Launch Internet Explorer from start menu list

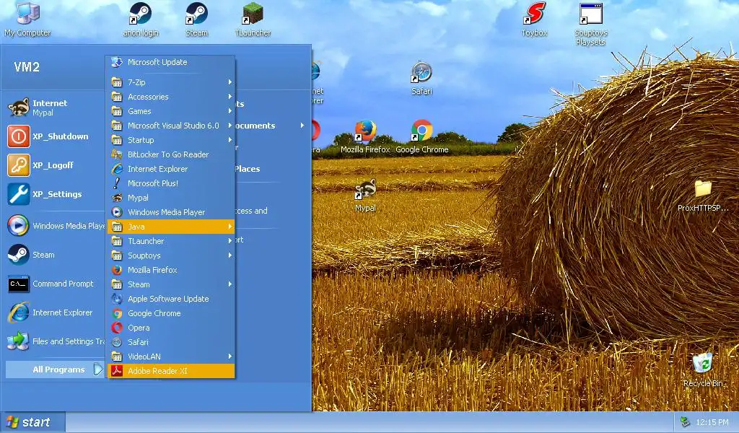click(x=53, y=312)
